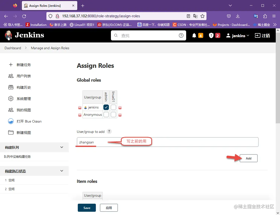Open 百度一下 bookmark
Screen dimensions: 280x215
pos(154,25)
